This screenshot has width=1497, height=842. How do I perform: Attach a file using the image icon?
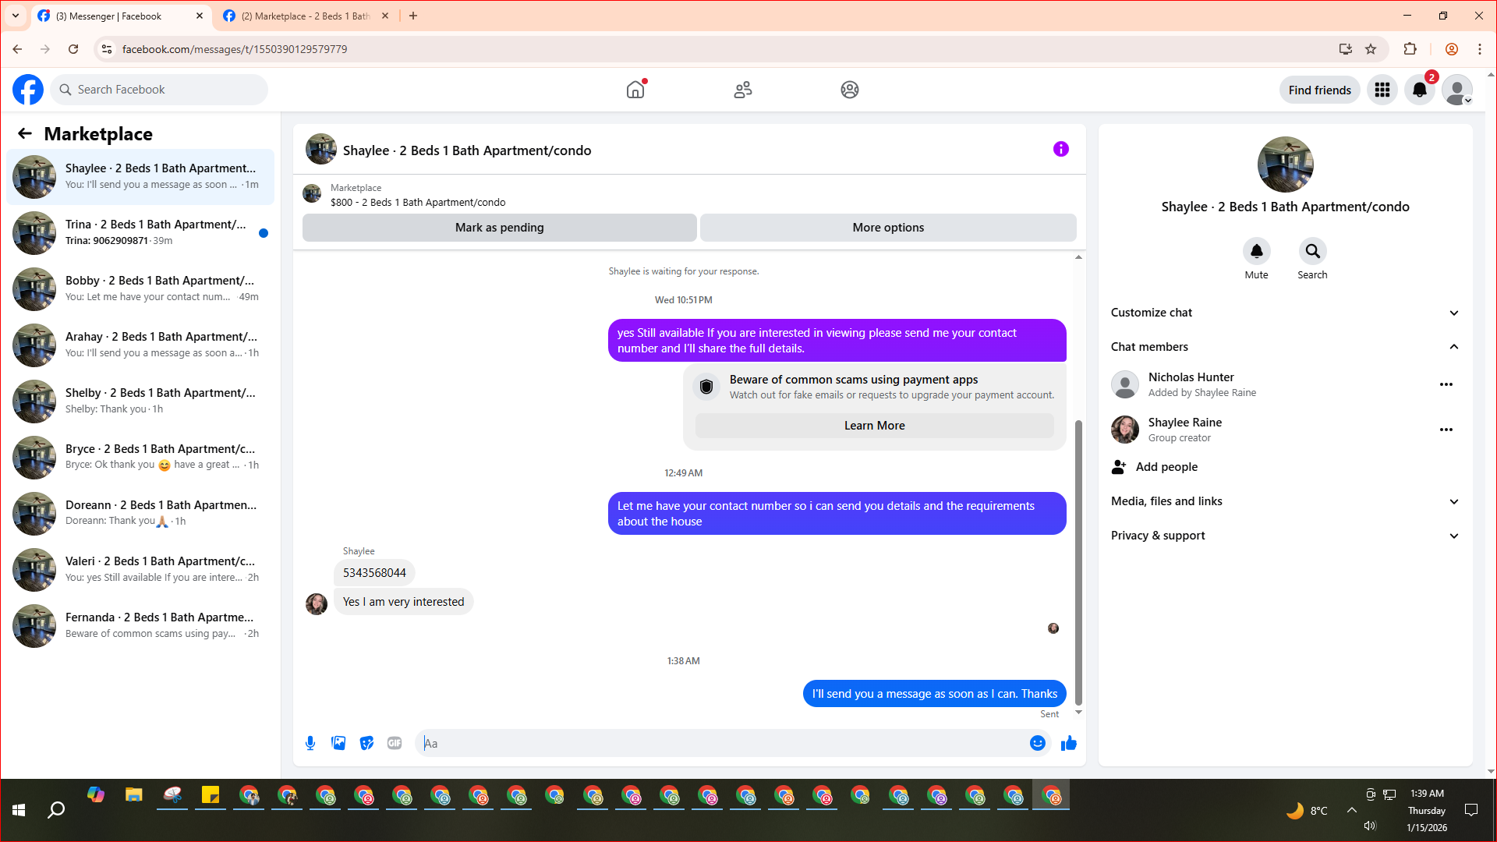tap(338, 743)
